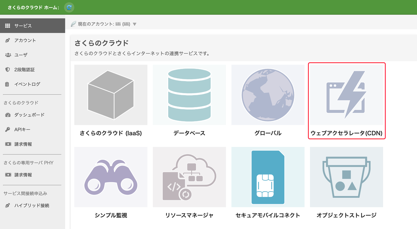
Task: Click the アカウント pen icon
Action: coord(8,40)
